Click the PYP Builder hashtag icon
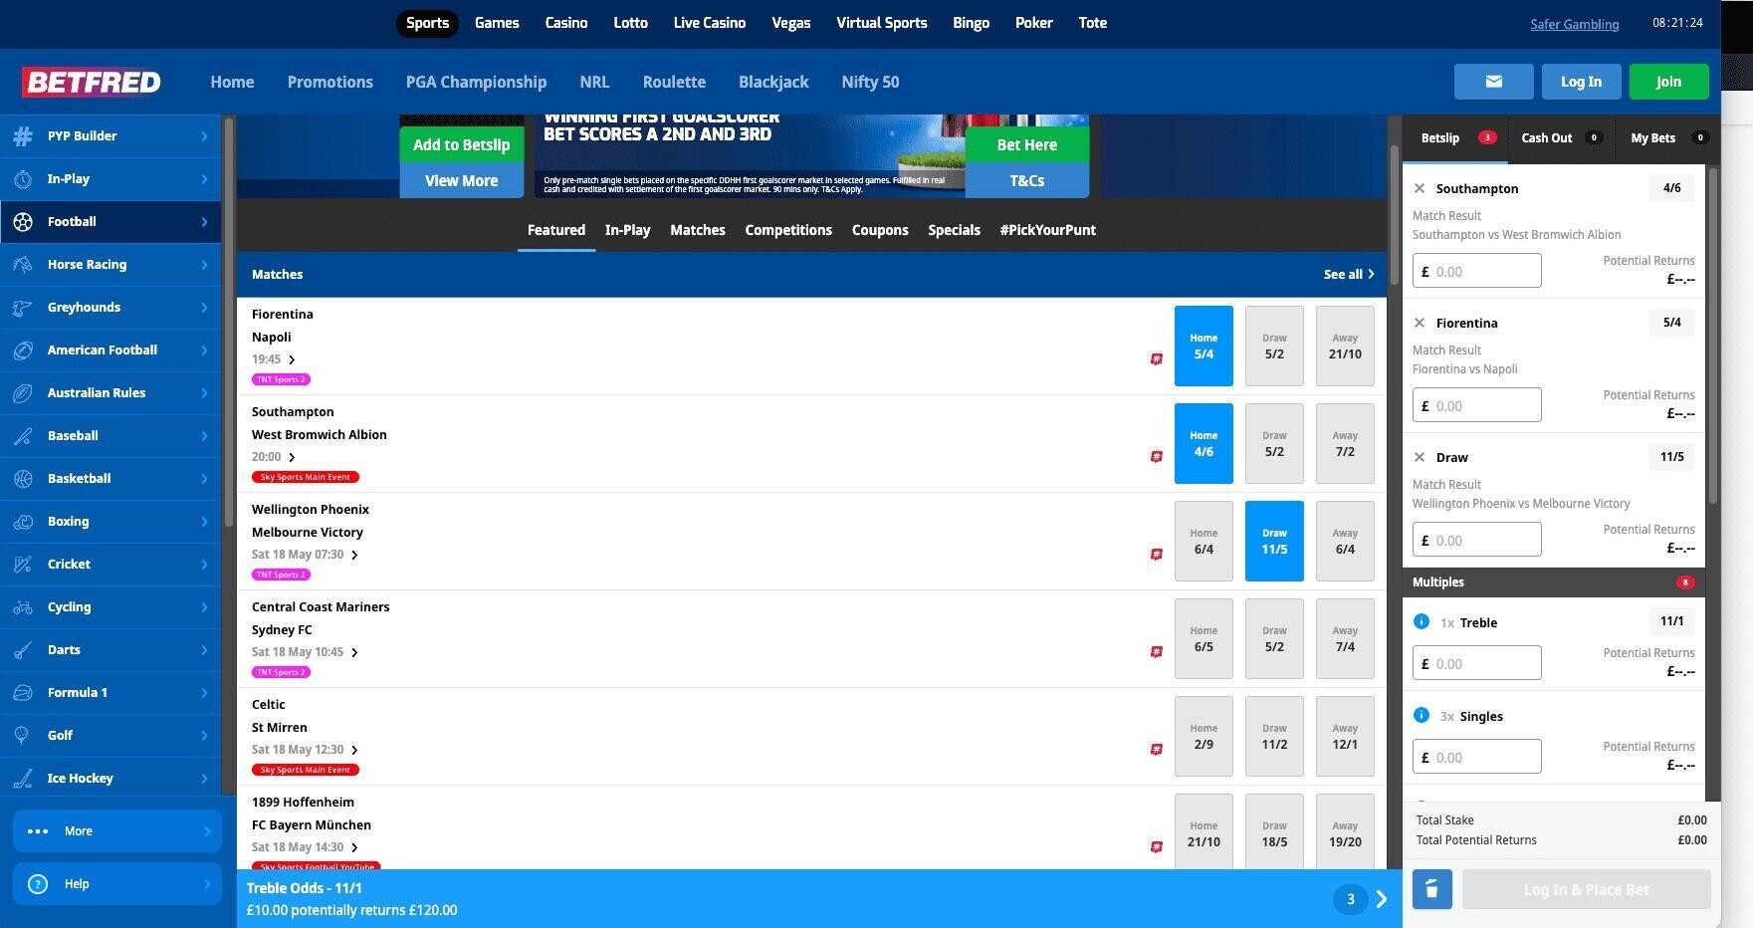The image size is (1753, 928). tap(23, 136)
